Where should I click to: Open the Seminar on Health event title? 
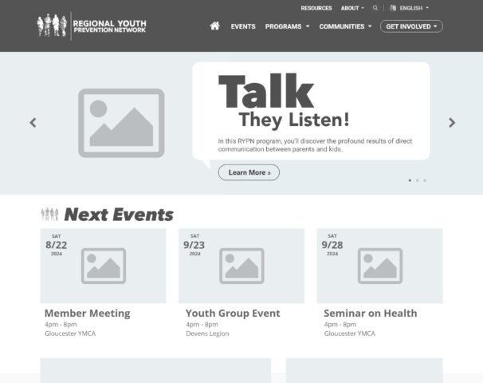click(x=370, y=314)
